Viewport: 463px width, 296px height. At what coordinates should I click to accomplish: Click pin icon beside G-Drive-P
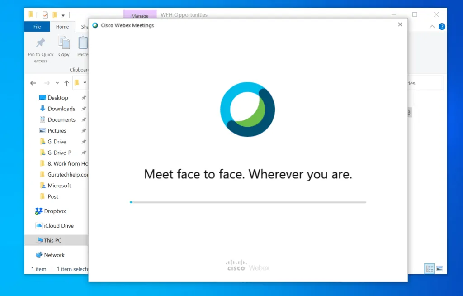click(x=84, y=152)
